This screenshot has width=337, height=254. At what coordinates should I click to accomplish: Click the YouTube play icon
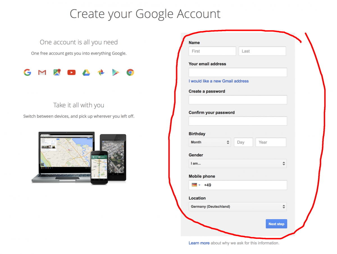pos(71,73)
